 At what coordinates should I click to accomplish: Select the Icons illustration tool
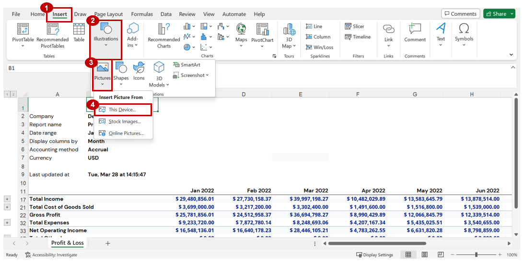coord(139,71)
